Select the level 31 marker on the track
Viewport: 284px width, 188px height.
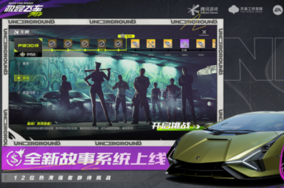click(184, 50)
